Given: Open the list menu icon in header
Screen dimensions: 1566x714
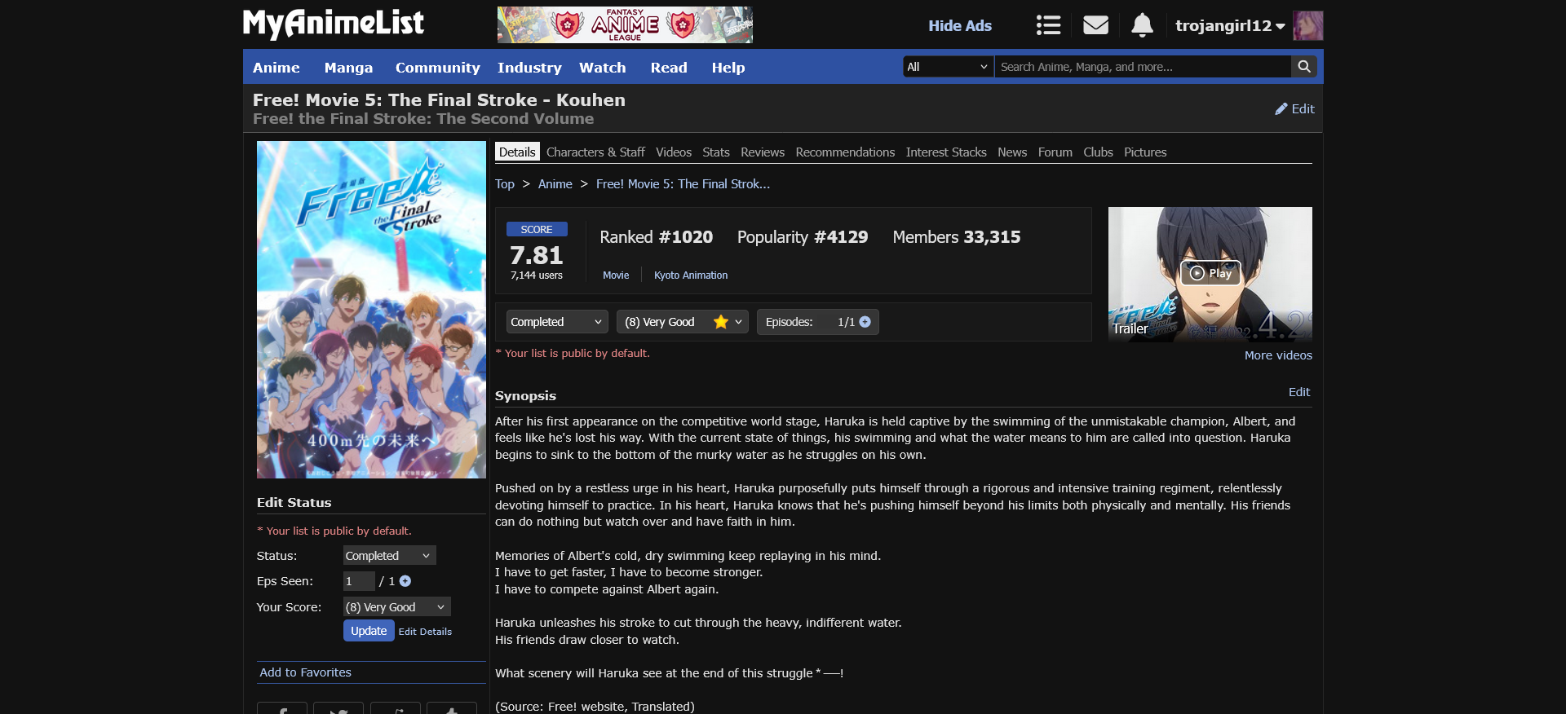Looking at the screenshot, I should (1048, 25).
